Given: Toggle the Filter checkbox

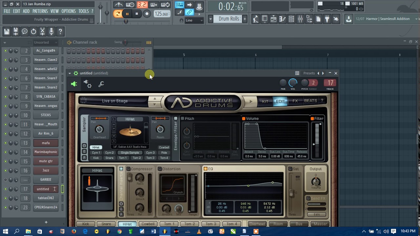Looking at the screenshot, I should tap(312, 119).
